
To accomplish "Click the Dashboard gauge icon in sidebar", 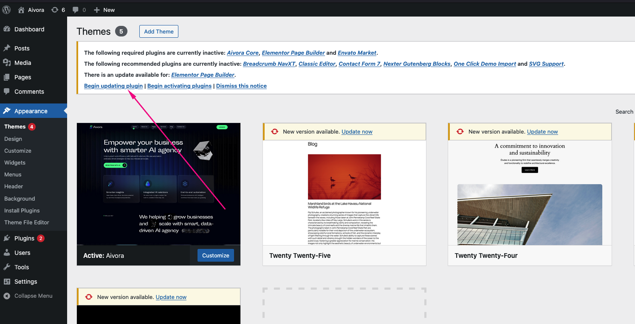I will coord(7,29).
